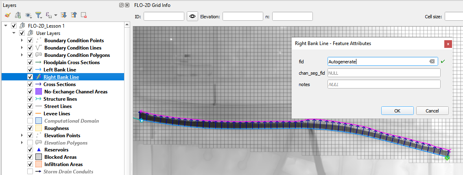Collapse the User Layers group
This screenshot has height=175, width=463.
14,33
